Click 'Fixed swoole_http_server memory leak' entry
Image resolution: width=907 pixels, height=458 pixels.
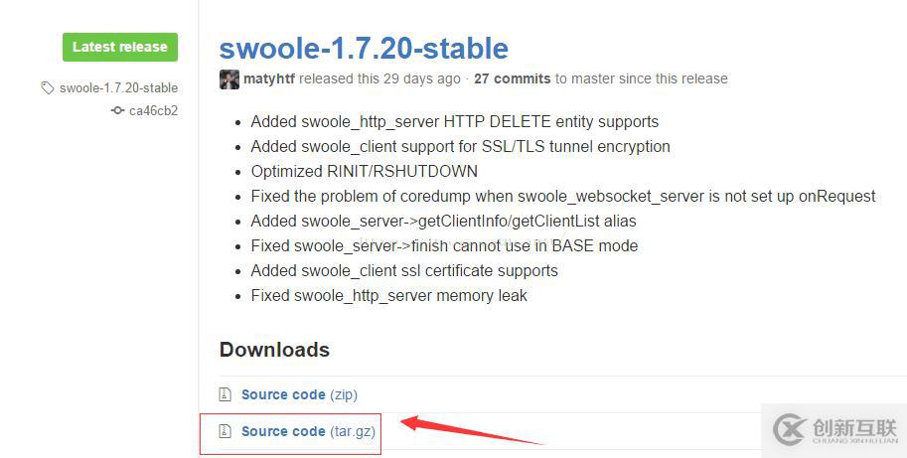(388, 296)
